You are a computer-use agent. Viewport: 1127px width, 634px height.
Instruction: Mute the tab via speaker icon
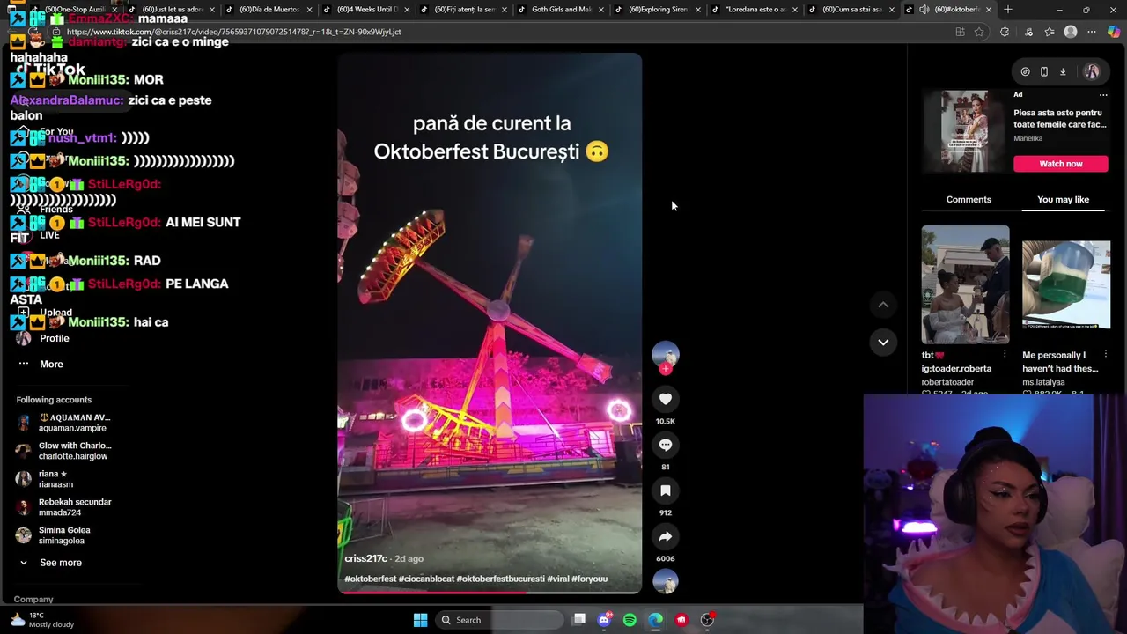(x=924, y=10)
